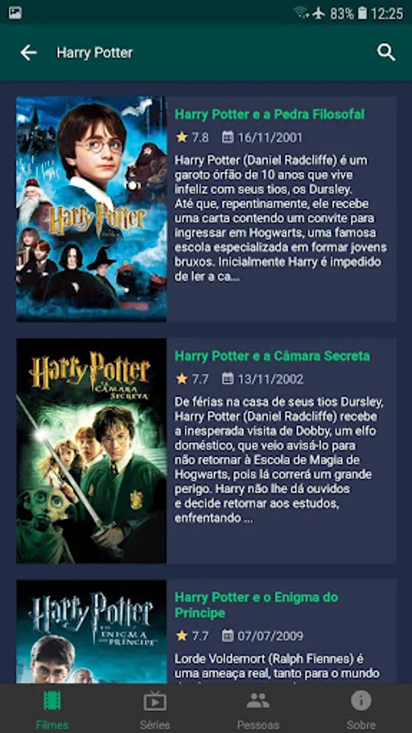Tap star rating icon for Pedra Filosofal

(182, 137)
